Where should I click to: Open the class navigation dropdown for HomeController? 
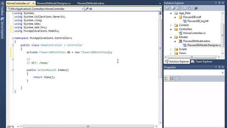(83, 9)
